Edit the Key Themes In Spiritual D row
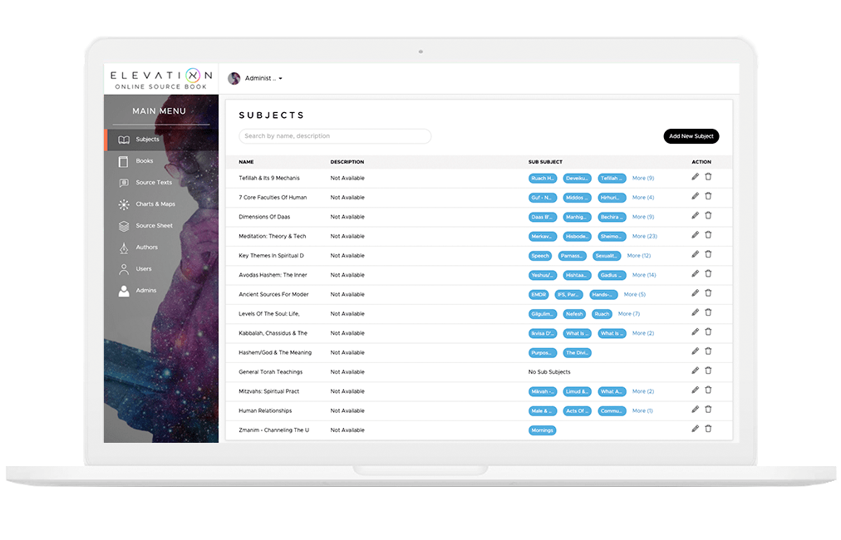Screen dimensions: 841x540 click(x=695, y=253)
